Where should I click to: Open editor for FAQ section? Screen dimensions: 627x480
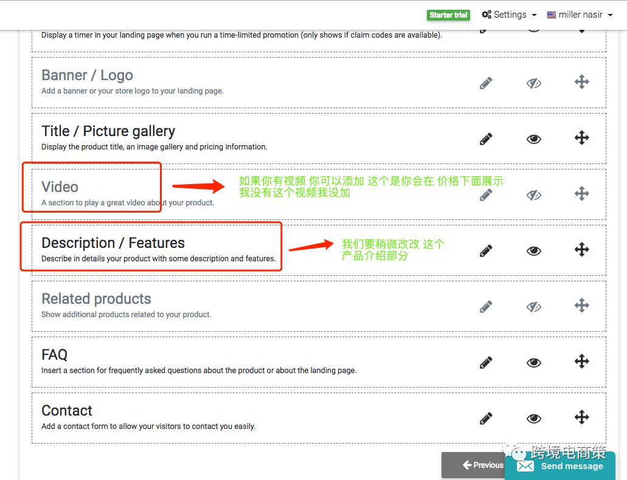[486, 362]
